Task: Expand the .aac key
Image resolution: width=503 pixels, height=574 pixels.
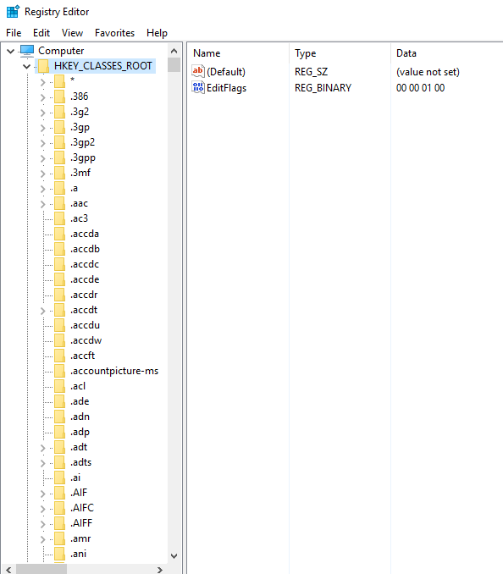Action: click(x=43, y=204)
